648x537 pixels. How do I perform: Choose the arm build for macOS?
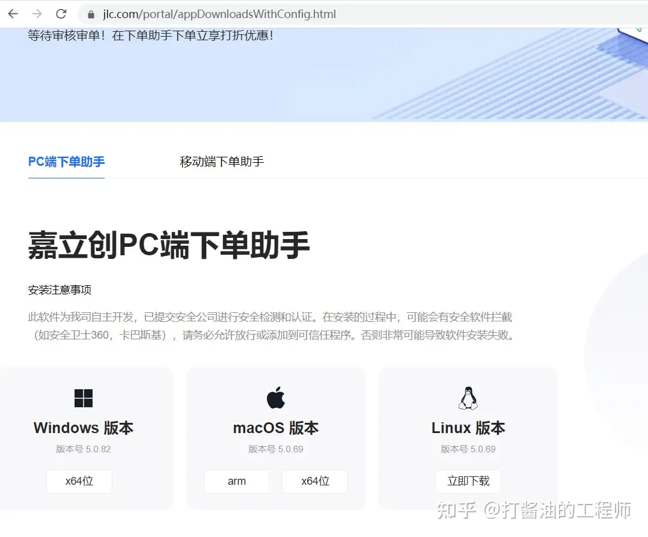pyautogui.click(x=236, y=481)
